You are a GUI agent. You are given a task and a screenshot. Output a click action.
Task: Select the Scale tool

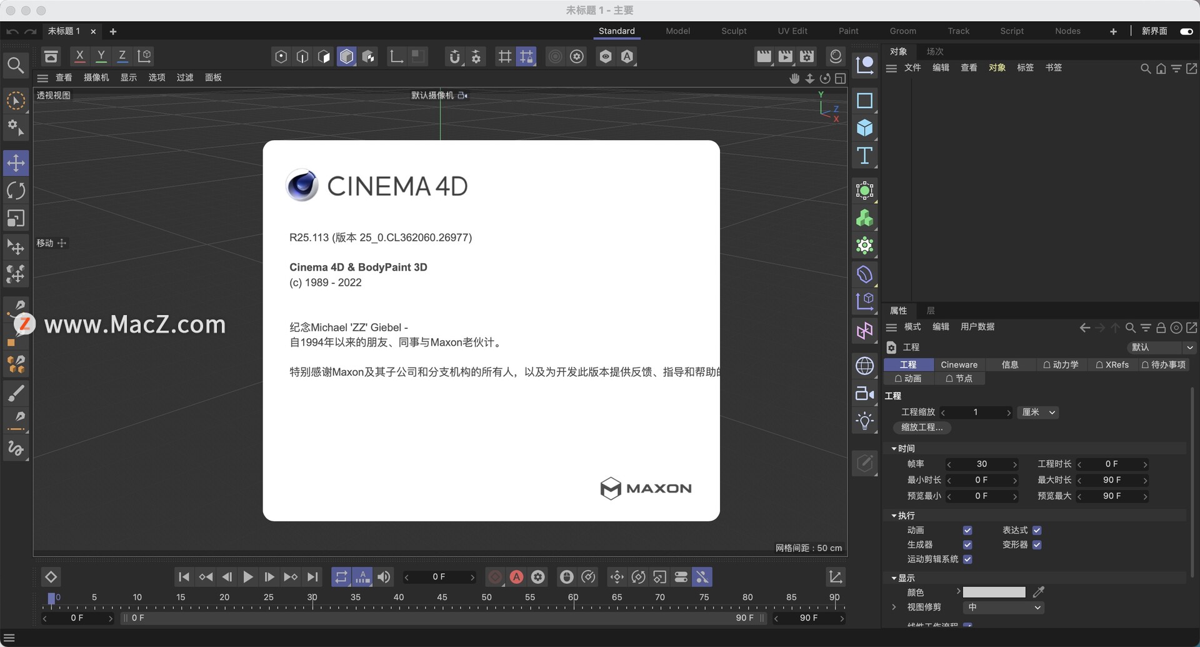(x=16, y=218)
